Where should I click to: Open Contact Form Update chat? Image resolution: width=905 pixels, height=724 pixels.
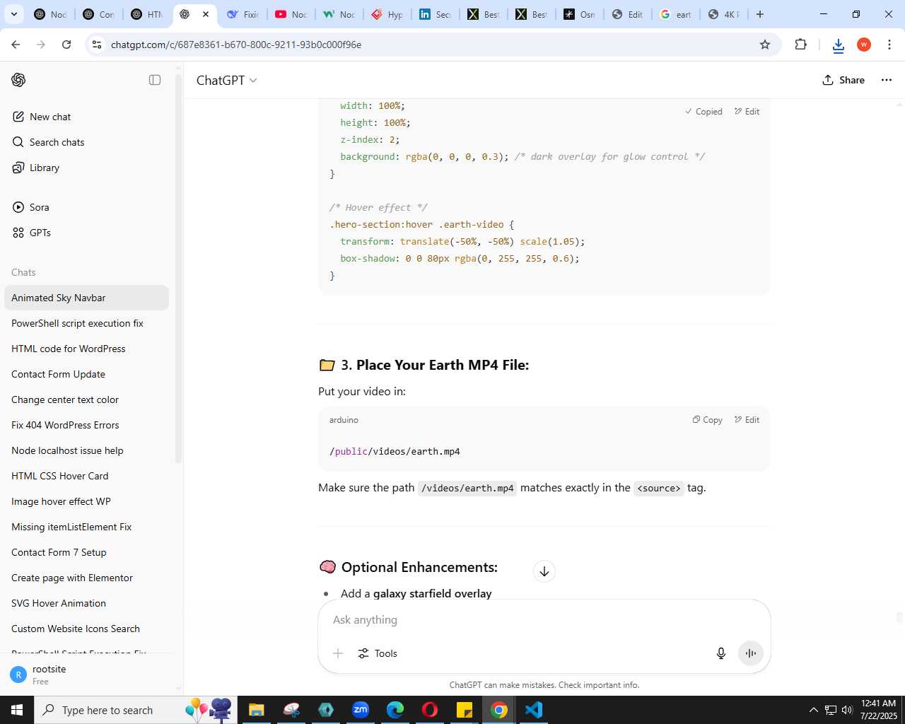(86, 374)
